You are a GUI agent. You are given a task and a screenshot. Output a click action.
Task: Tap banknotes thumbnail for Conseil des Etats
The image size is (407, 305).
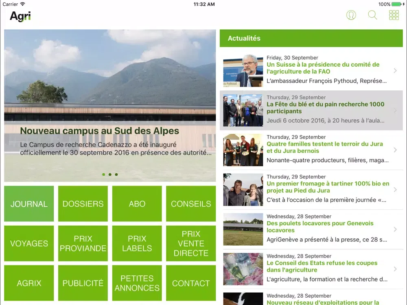coord(243,269)
